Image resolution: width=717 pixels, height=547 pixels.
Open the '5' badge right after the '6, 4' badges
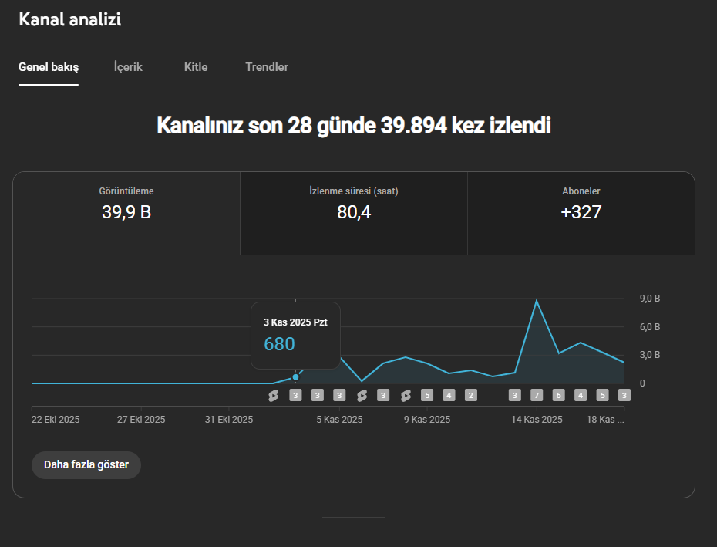point(602,396)
